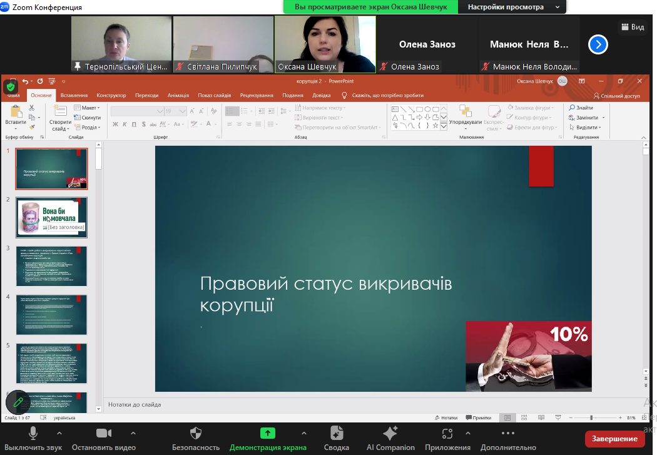The width and height of the screenshot is (657, 455).
Task: Click the Cut scissors icon
Action: click(x=32, y=108)
